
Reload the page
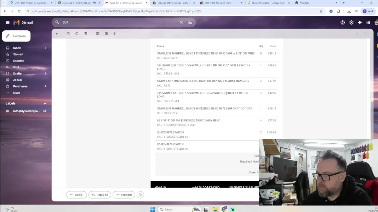point(19,11)
